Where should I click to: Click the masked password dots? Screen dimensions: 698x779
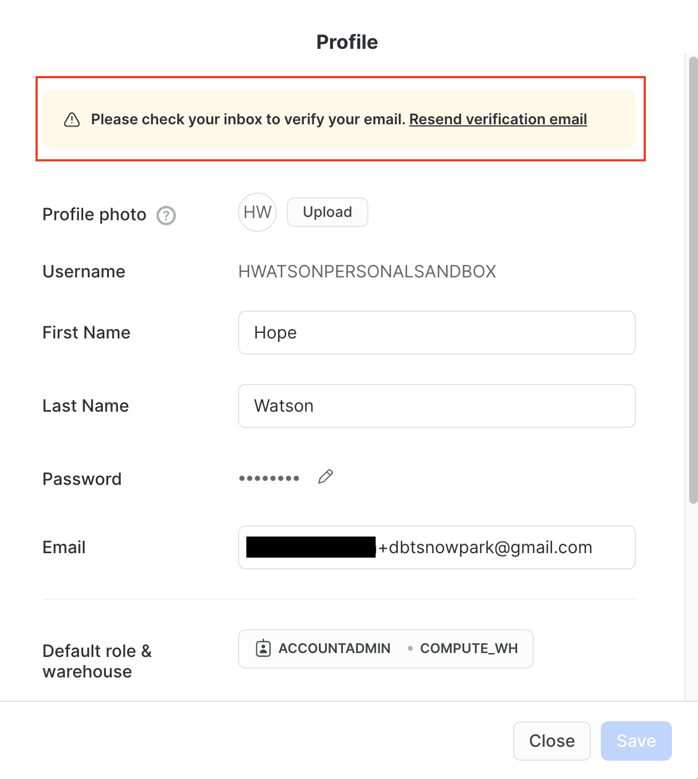click(269, 477)
